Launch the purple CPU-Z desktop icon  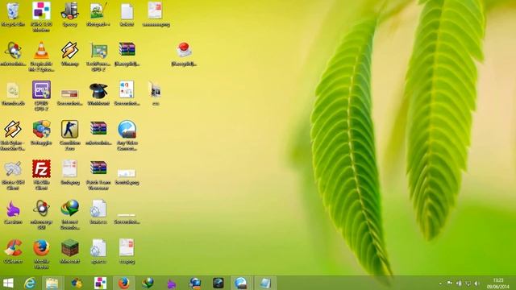pyautogui.click(x=41, y=95)
